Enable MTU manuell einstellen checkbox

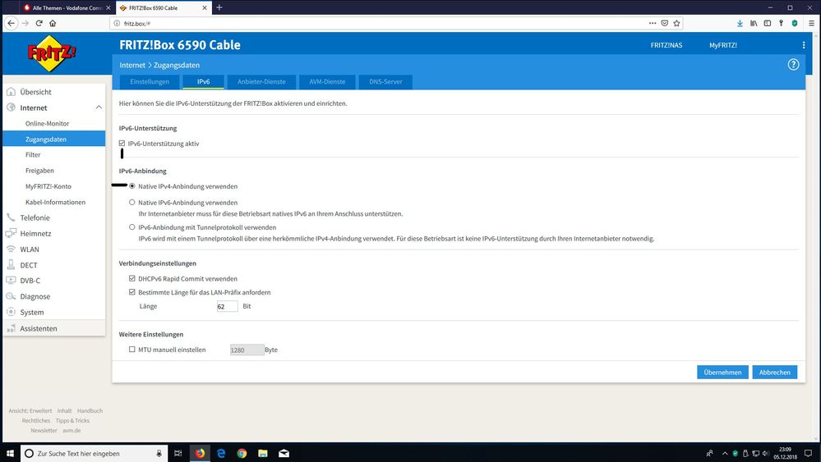[x=132, y=349]
